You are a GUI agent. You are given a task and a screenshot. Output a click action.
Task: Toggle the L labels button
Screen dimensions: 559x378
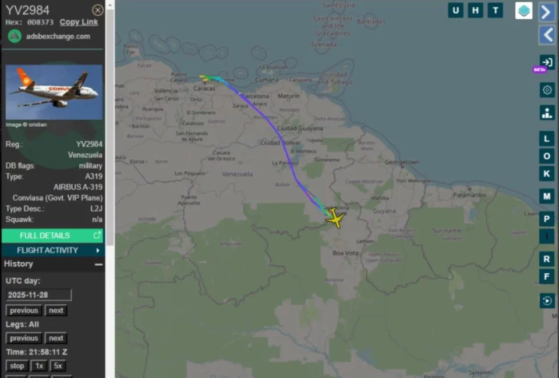[547, 138]
